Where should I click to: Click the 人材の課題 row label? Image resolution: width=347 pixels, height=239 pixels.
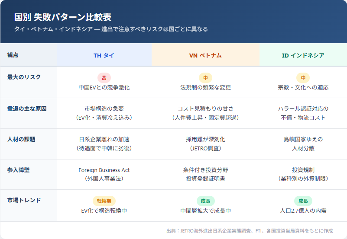coord(21,139)
